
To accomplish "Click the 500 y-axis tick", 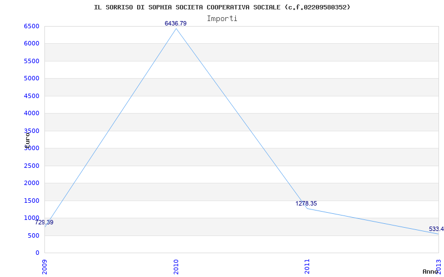I will point(33,235).
